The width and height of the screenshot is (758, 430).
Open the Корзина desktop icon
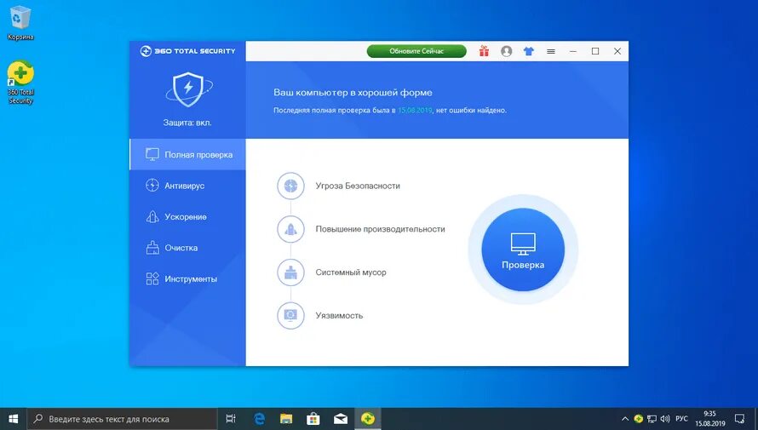click(20, 23)
